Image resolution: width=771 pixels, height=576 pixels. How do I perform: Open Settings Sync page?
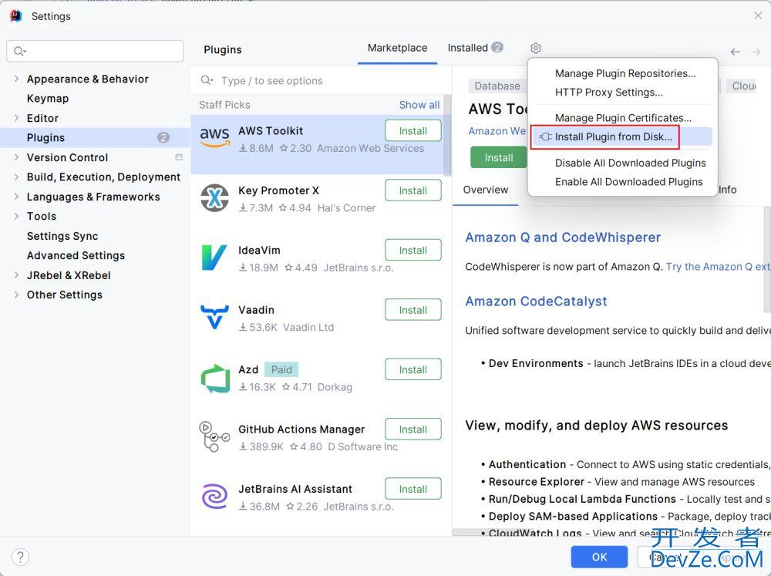(x=62, y=236)
